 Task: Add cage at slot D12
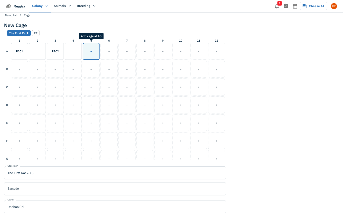pos(216,105)
